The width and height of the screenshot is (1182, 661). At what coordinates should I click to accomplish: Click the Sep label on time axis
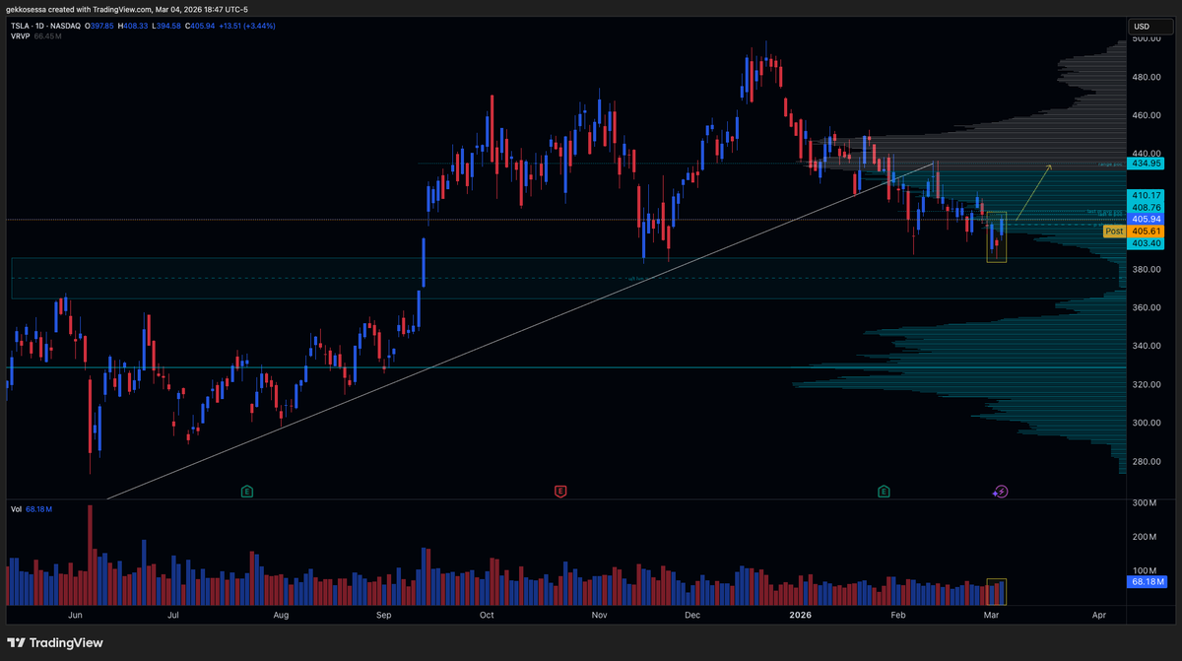[x=384, y=615]
